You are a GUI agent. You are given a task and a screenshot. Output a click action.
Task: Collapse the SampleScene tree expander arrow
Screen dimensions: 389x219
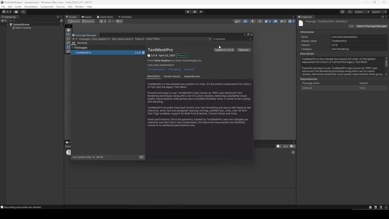(8, 24)
